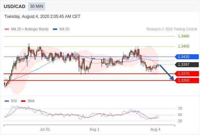Click the RSI 70 level label
This screenshot has width=200, height=135.
tap(180, 108)
